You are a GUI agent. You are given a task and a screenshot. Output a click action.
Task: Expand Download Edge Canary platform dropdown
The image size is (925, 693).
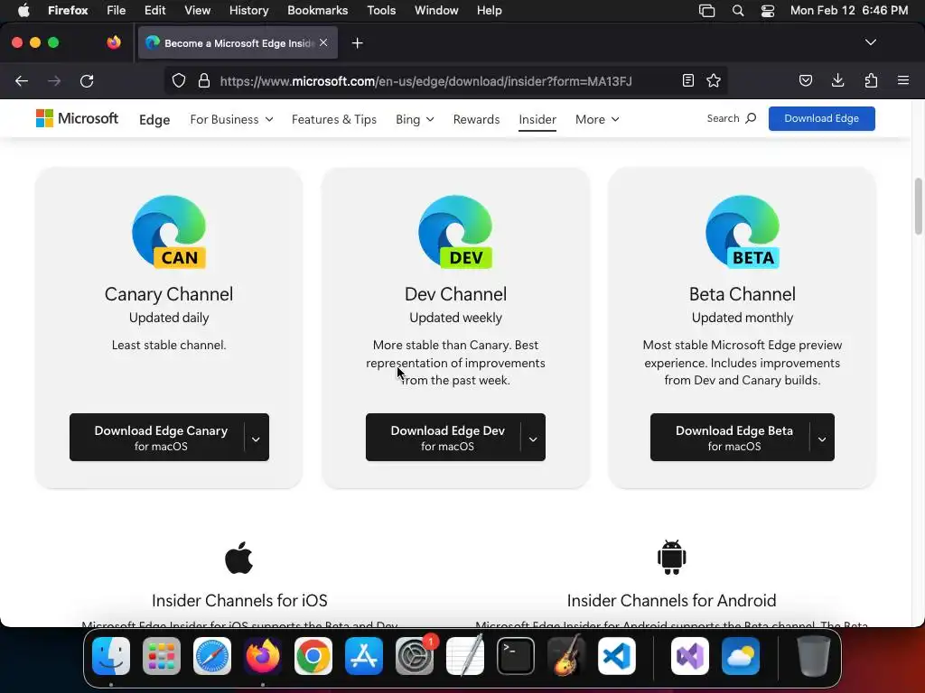[256, 438]
